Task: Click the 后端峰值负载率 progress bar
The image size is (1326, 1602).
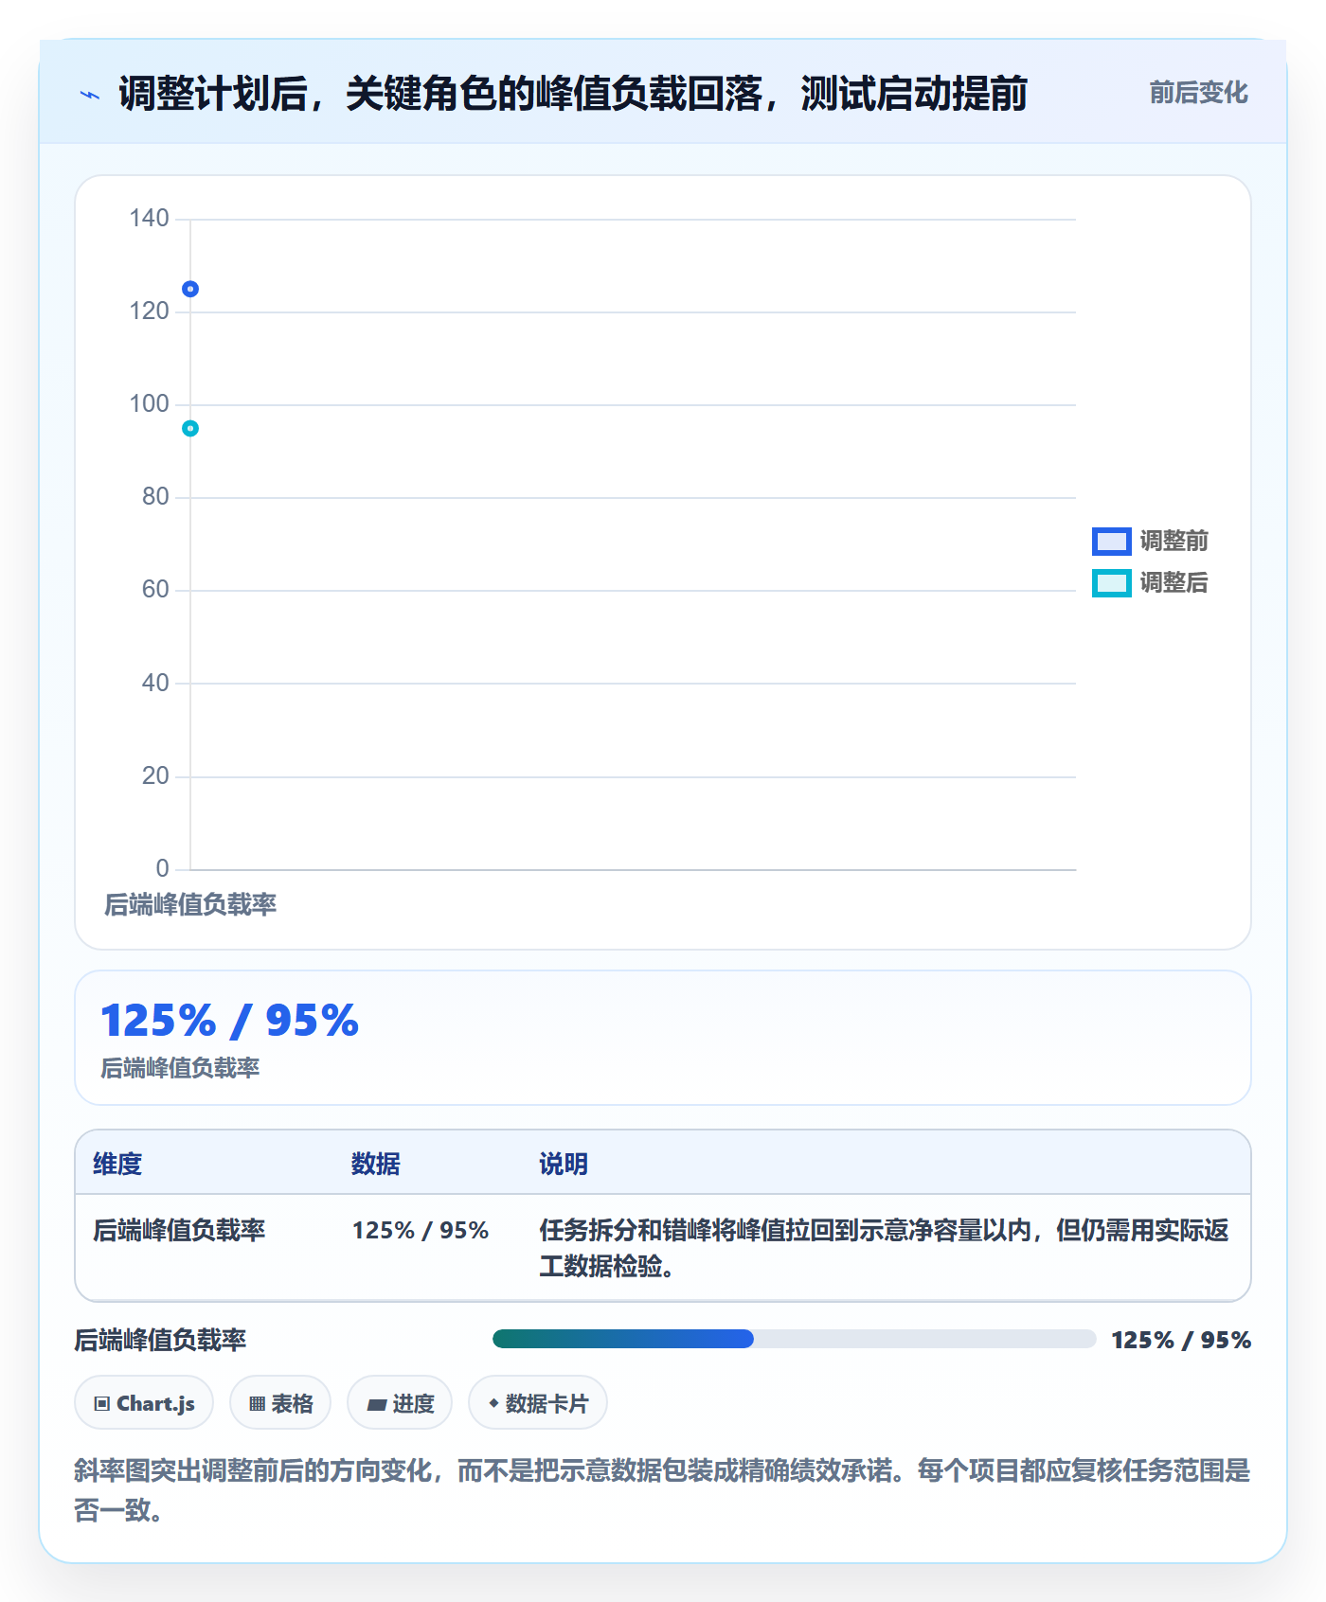Action: [x=794, y=1339]
